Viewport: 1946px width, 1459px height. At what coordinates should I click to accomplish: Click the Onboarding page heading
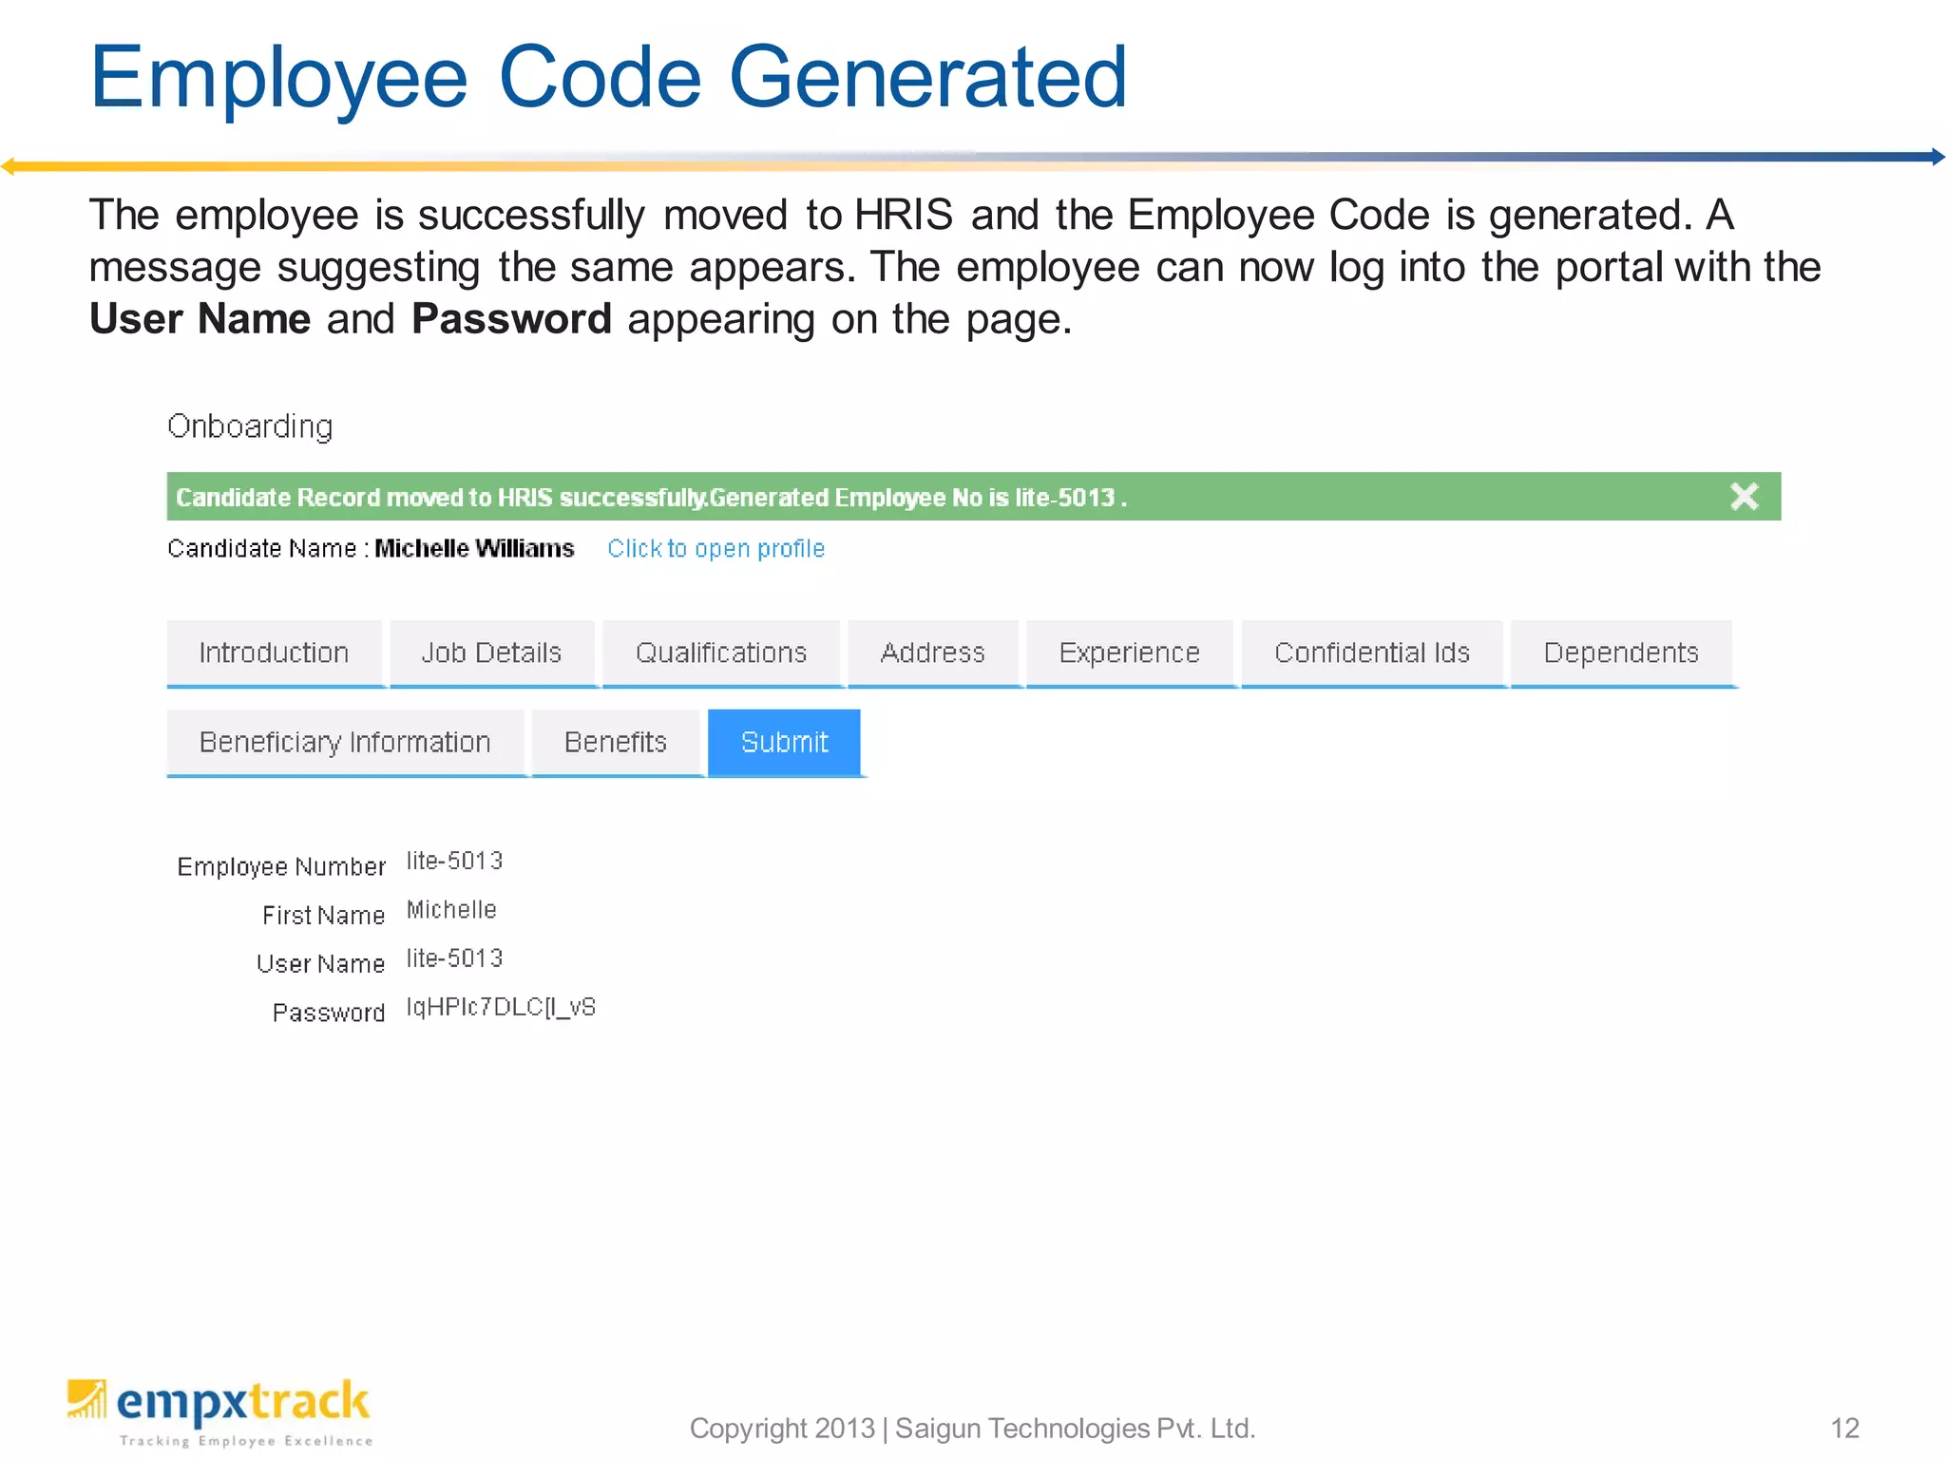click(x=251, y=426)
